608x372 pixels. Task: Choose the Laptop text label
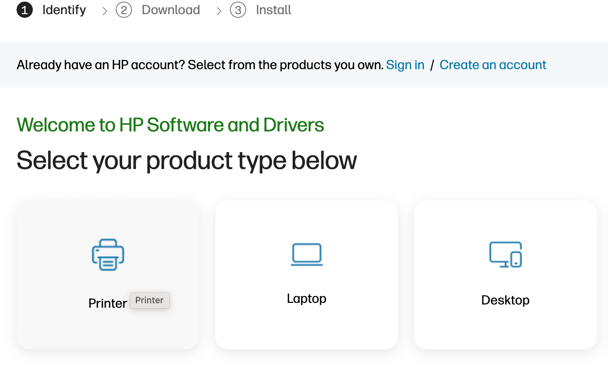pyautogui.click(x=306, y=298)
